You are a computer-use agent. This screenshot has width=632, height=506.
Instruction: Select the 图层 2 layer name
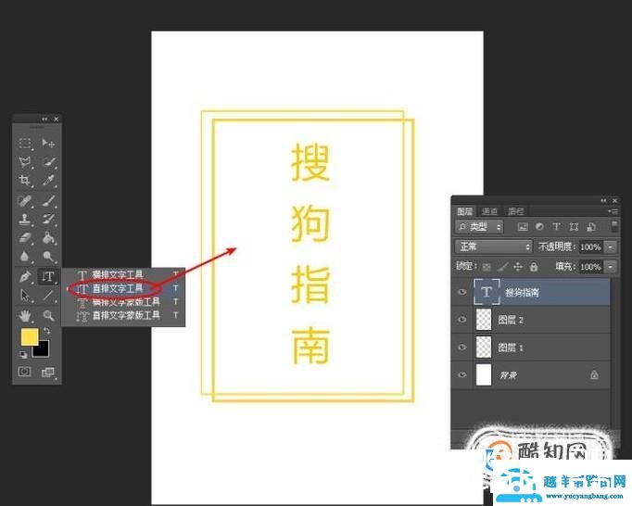511,320
